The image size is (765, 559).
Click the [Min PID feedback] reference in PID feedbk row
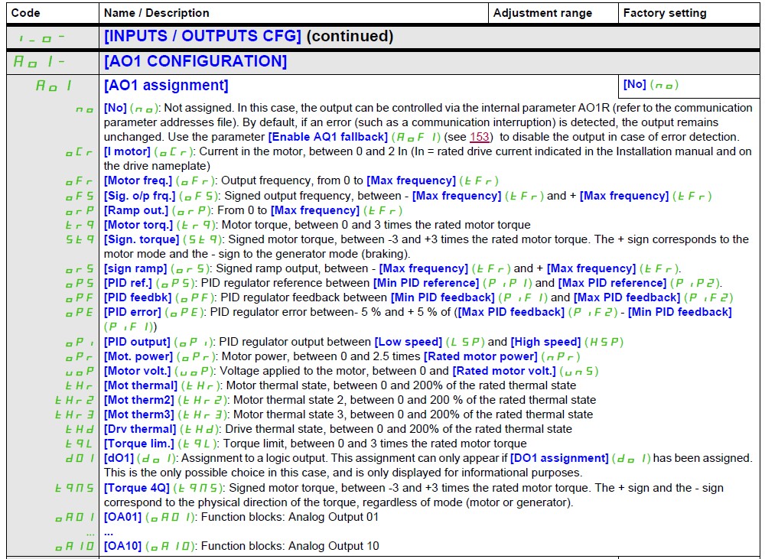[x=442, y=298]
